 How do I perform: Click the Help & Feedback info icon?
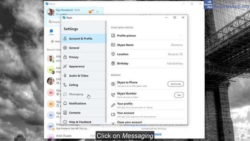click(x=65, y=122)
